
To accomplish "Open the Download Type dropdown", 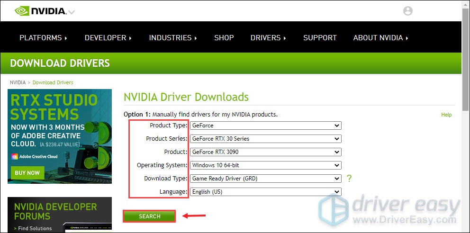I will (x=266, y=179).
